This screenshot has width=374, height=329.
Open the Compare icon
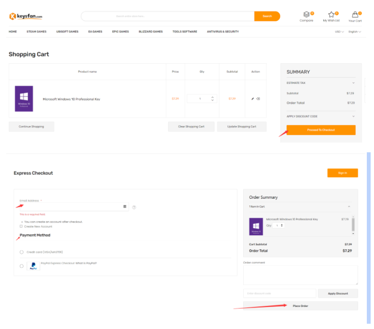(306, 14)
